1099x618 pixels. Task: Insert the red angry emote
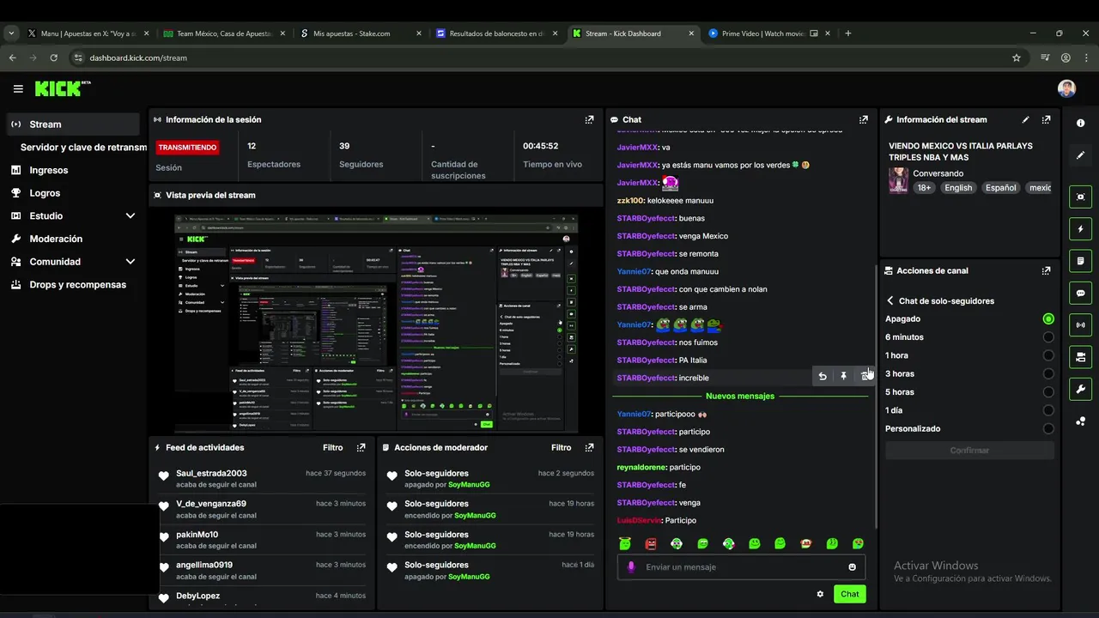(651, 543)
